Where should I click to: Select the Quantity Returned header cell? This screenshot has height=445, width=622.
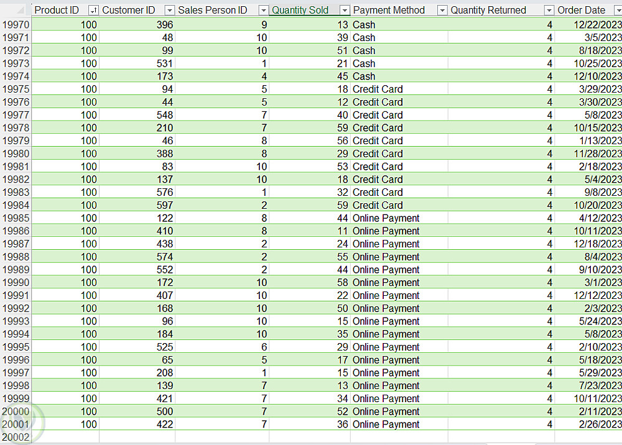tap(501, 11)
